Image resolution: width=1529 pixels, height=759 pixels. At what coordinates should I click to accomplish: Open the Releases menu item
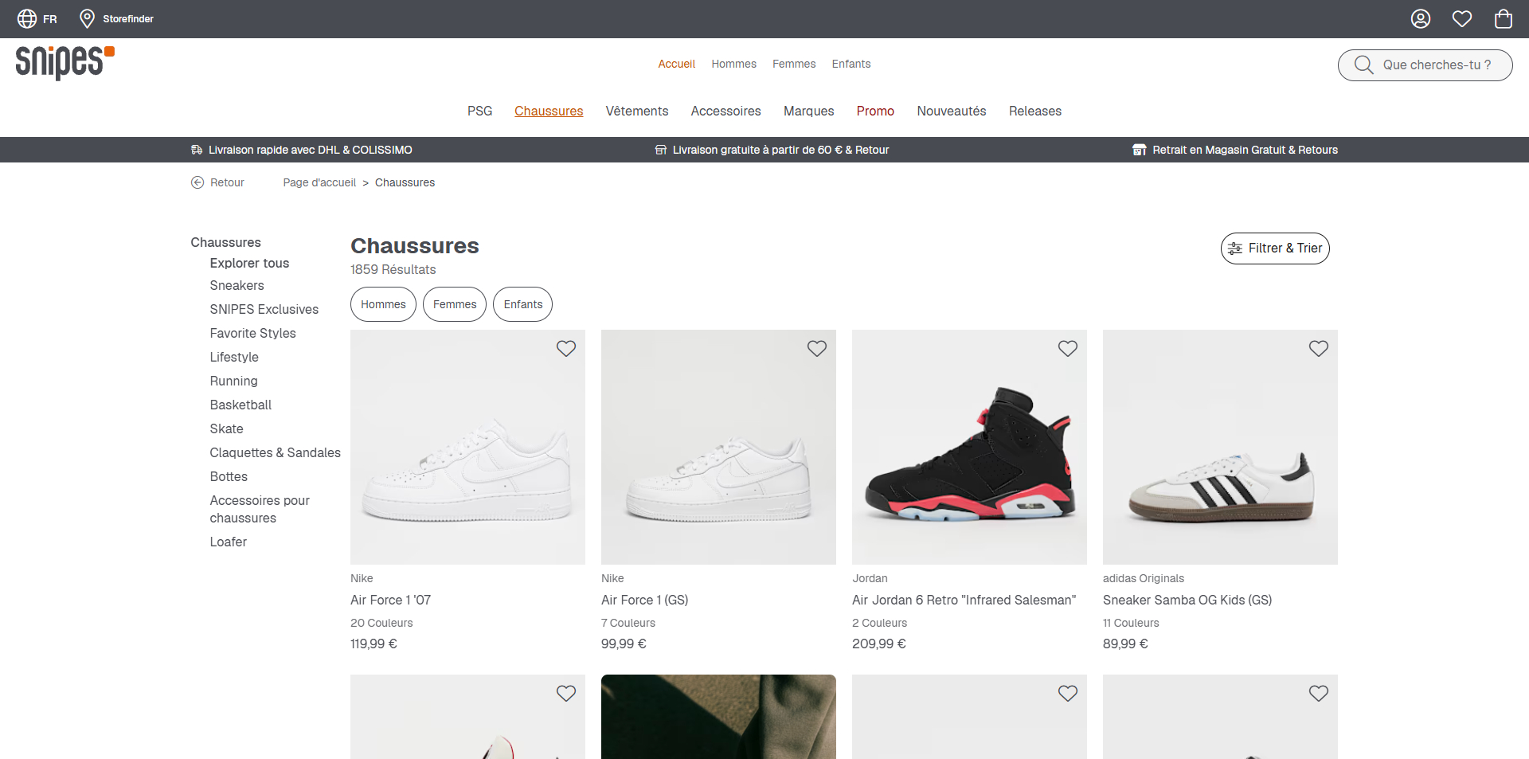[x=1034, y=111]
